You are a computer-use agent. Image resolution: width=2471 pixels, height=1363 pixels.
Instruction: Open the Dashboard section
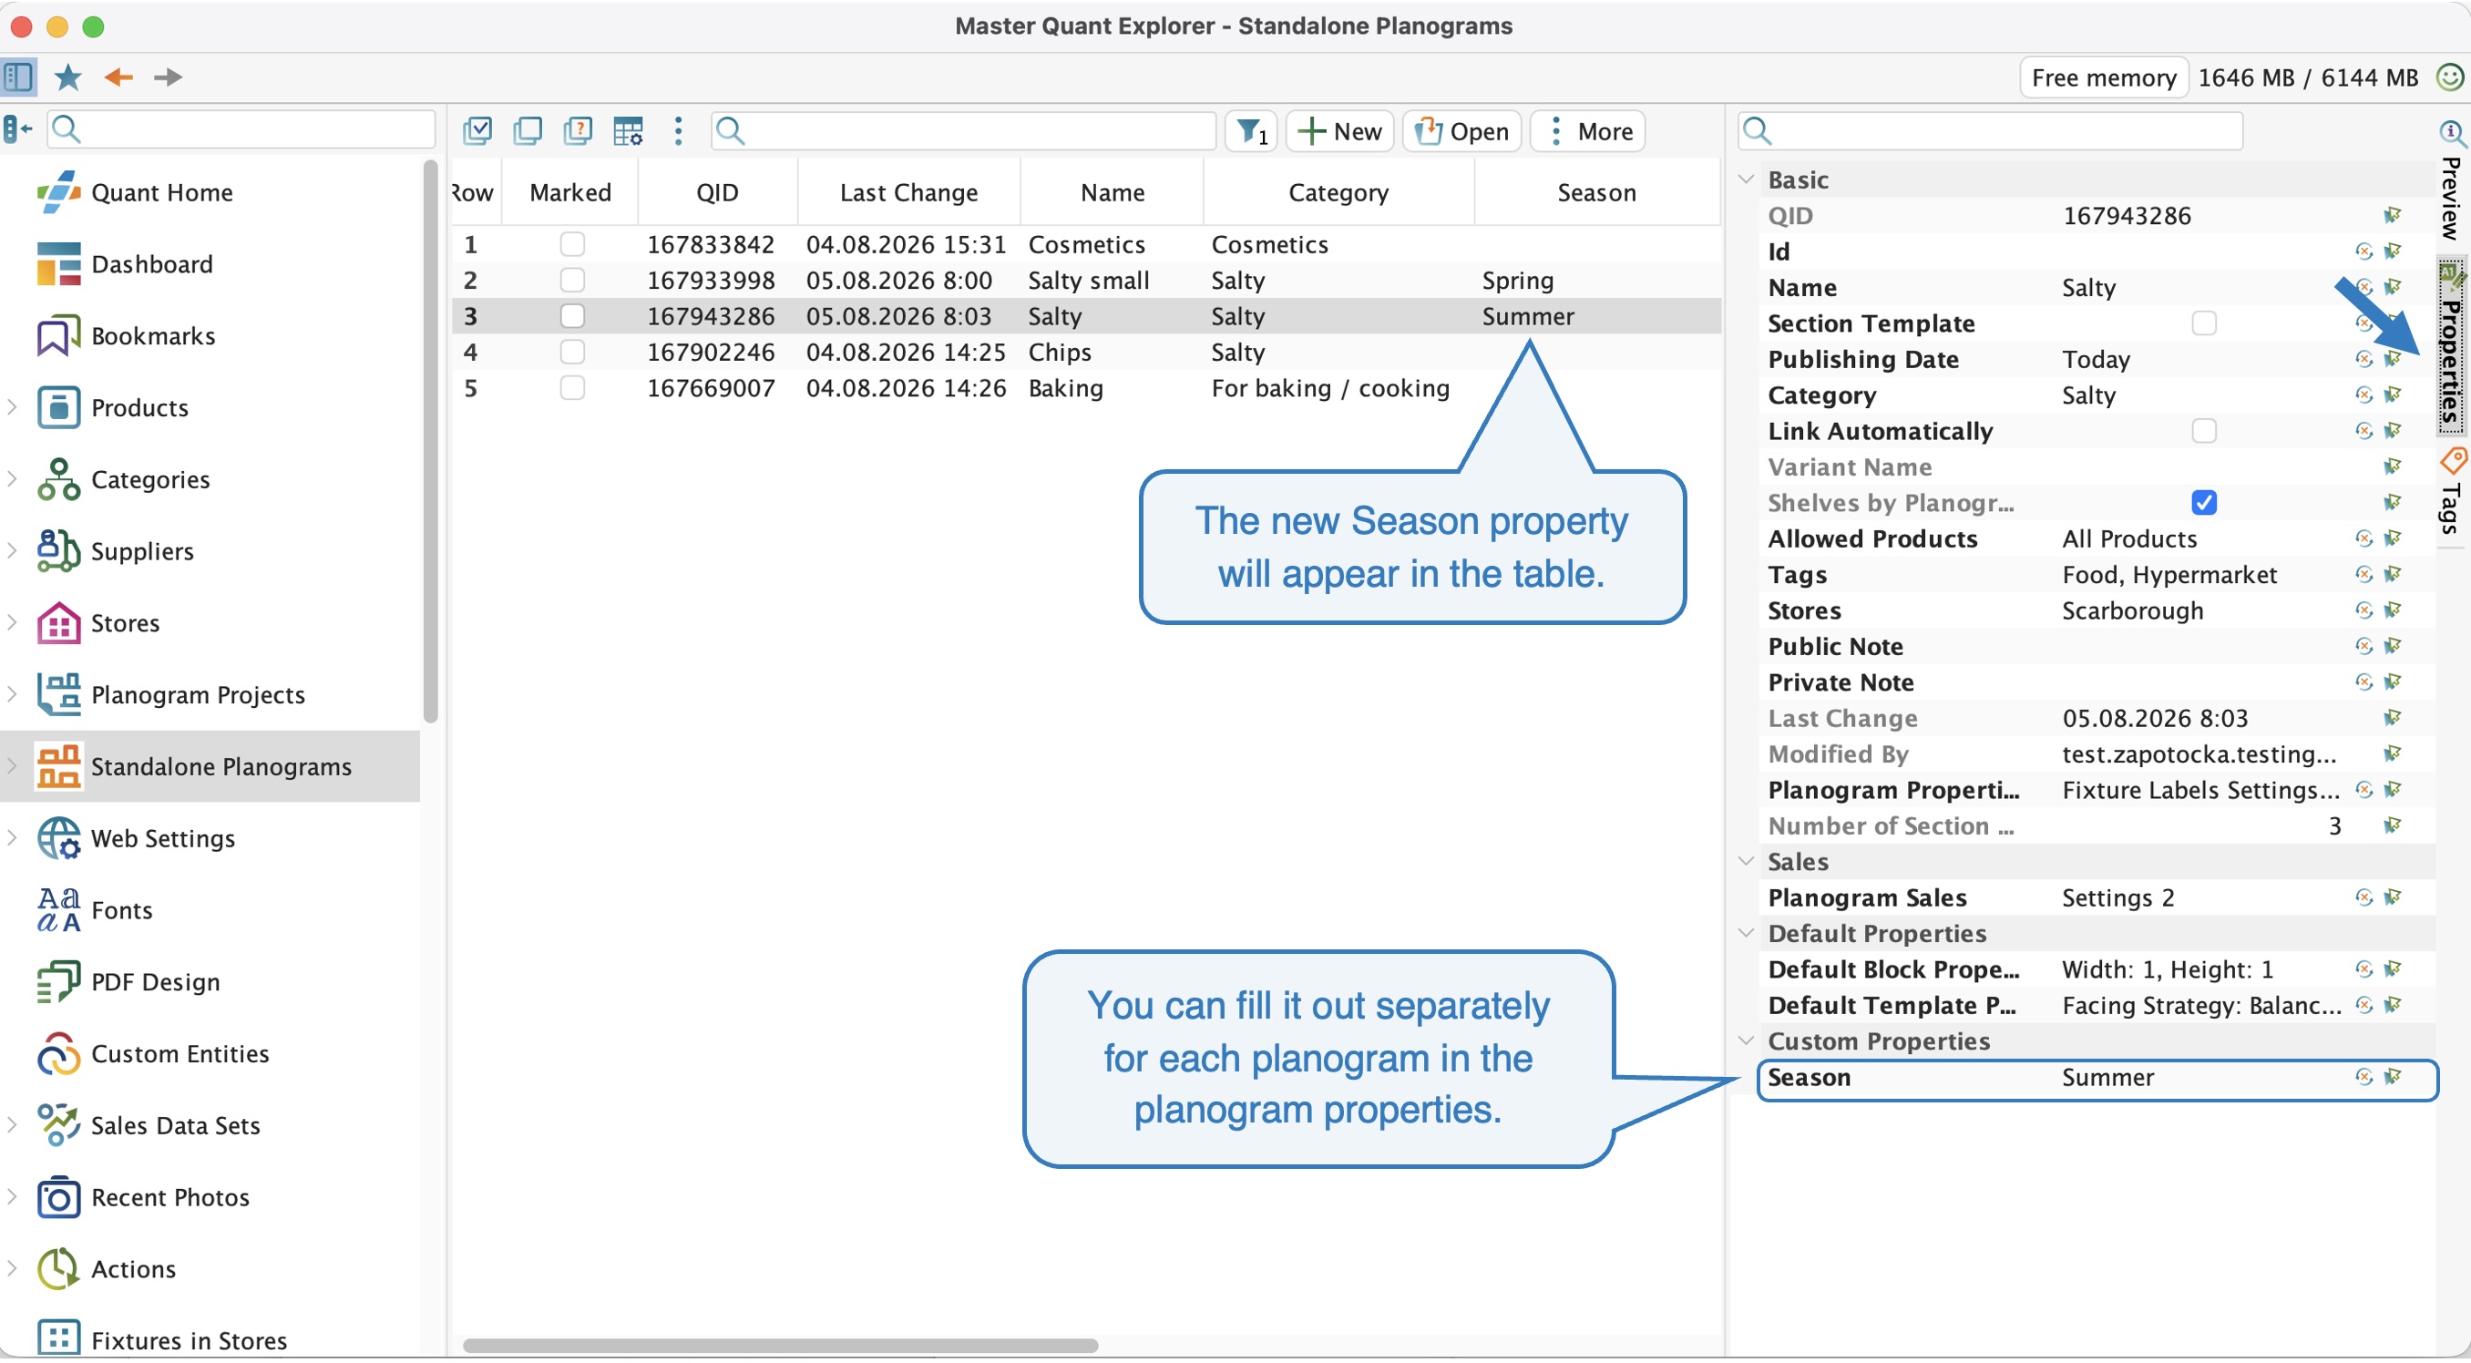[x=152, y=265]
